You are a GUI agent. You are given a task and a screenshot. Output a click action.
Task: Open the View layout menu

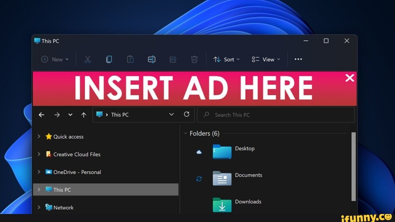click(x=266, y=60)
